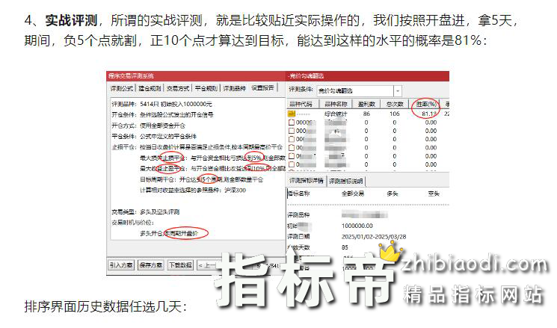Screen dimensions: 557x328
Task: Switch to the 评测指标说明 tab
Action: pyautogui.click(x=345, y=181)
